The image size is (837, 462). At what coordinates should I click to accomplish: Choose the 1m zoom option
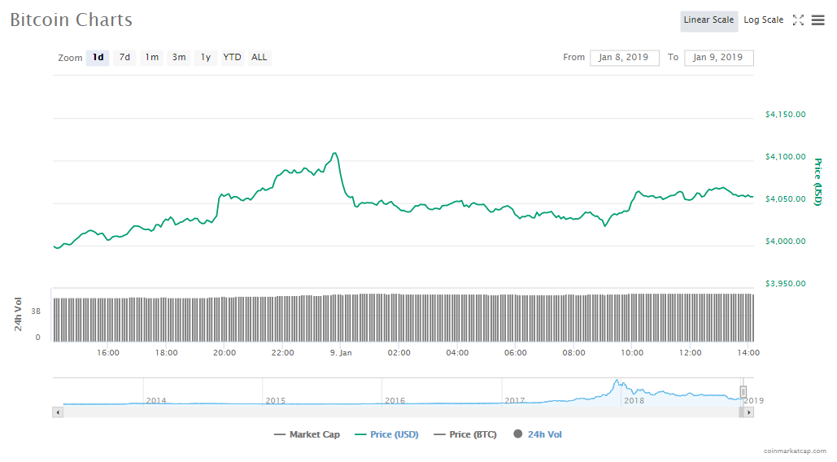point(151,58)
